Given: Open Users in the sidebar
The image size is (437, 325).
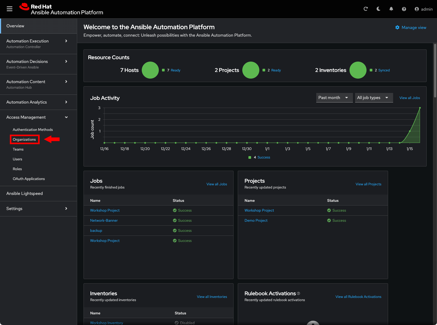Looking at the screenshot, I should coord(18,159).
